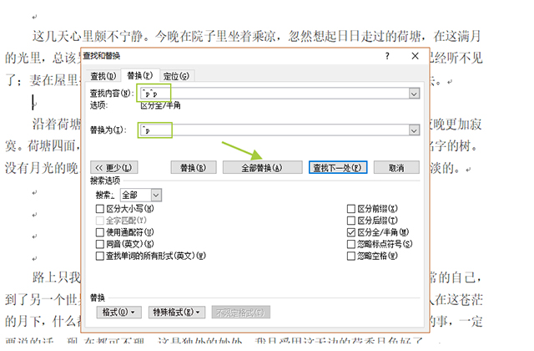The image size is (534, 351).
Task: Toggle 忽略空格(W) checkbox
Action: [350, 256]
